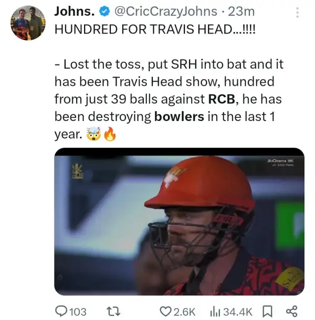The width and height of the screenshot is (315, 320).
Task: Open the Travis Head video thumbnail
Action: [x=179, y=222]
